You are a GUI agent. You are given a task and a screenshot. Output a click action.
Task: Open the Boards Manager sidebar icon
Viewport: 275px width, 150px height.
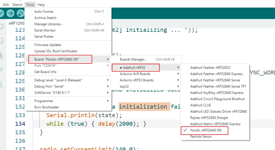point(2,41)
